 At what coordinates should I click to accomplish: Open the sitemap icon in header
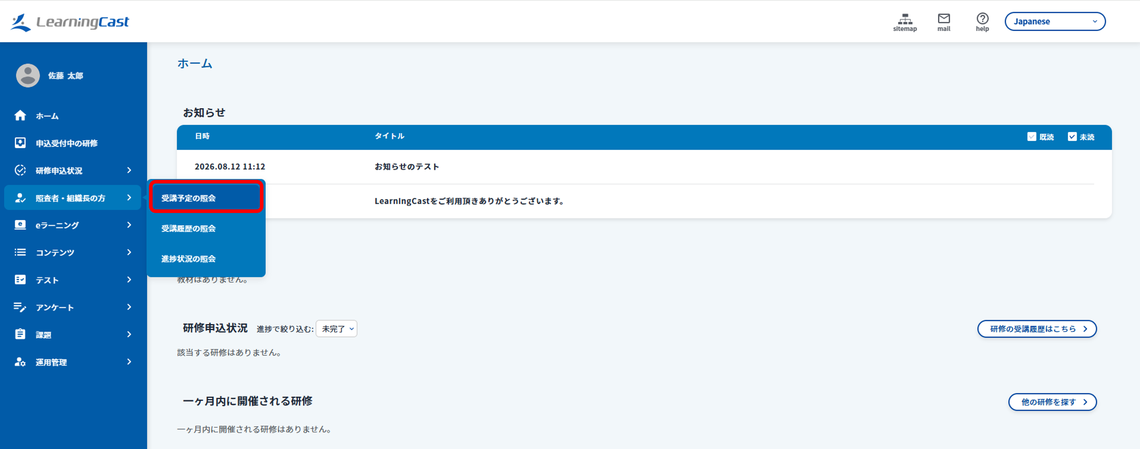pos(905,19)
